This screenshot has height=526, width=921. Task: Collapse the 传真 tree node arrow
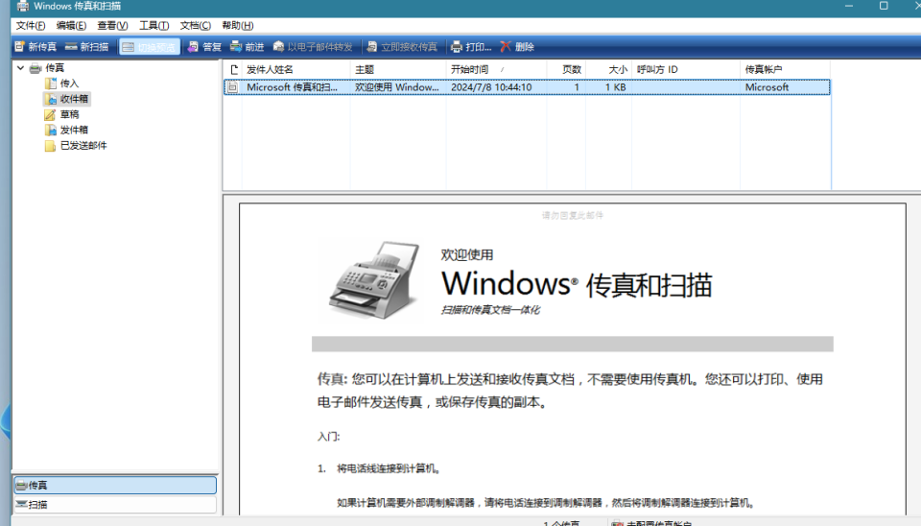tap(20, 68)
